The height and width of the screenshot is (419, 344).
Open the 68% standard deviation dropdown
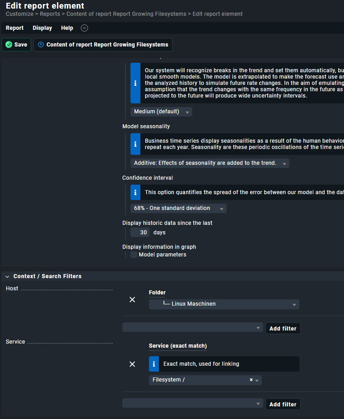pos(178,208)
